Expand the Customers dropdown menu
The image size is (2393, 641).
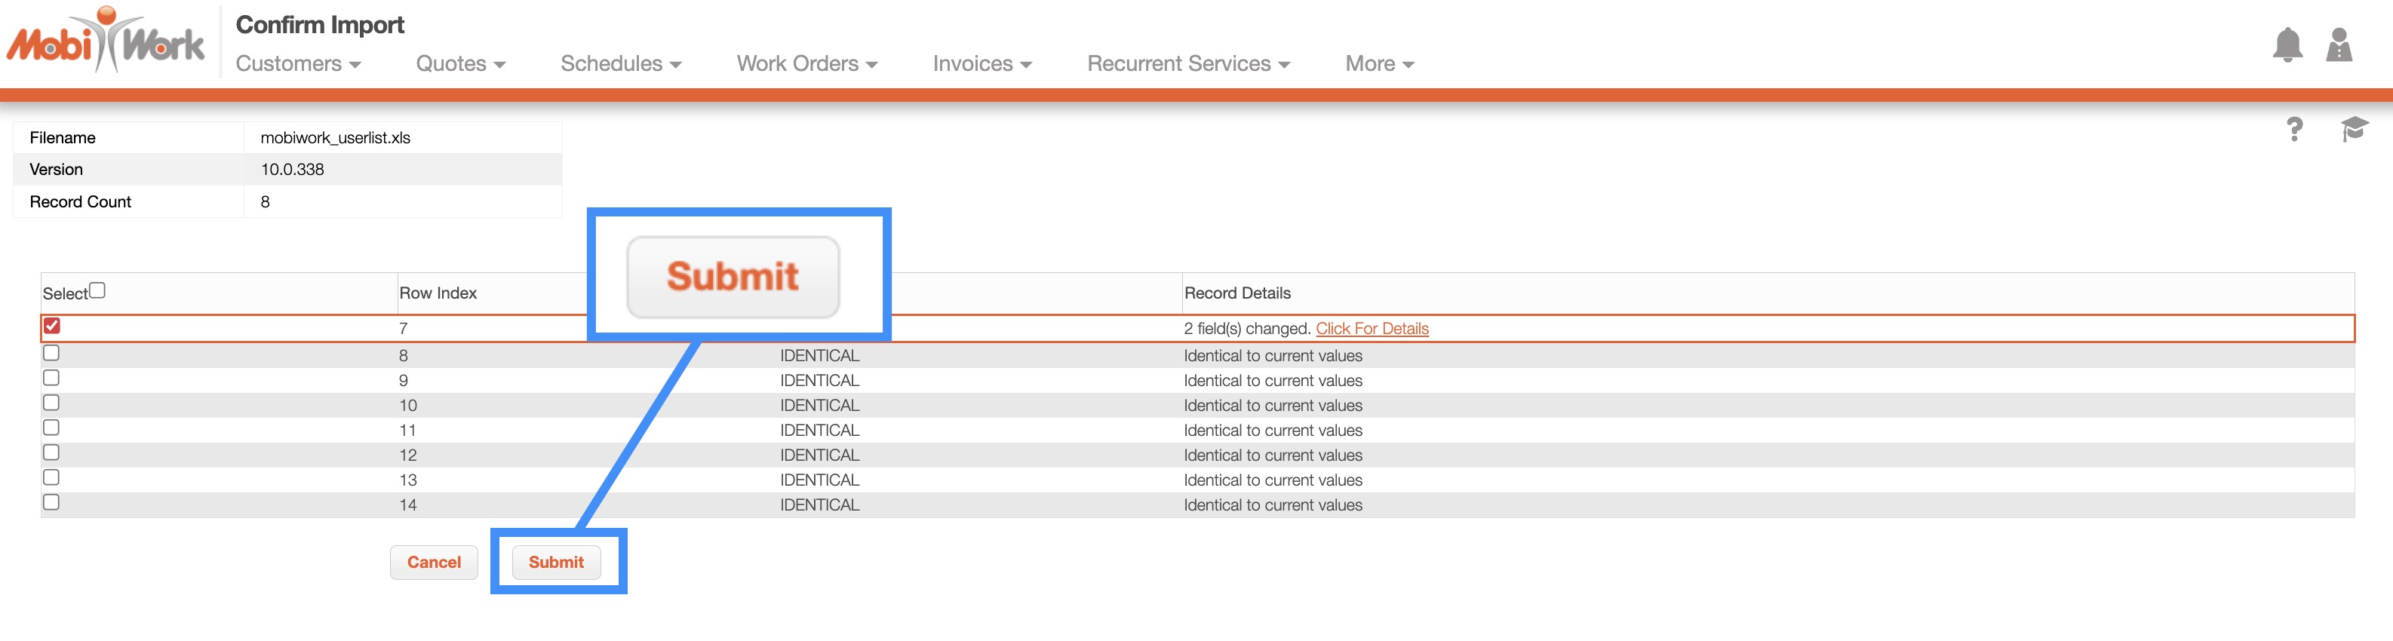pos(297,64)
